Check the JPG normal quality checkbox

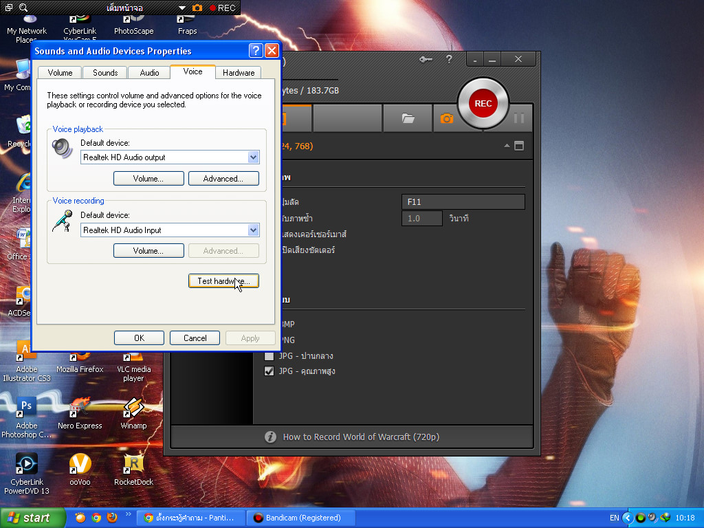269,356
